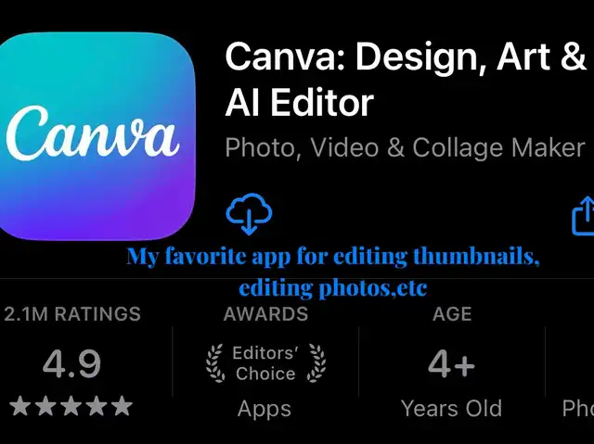Tap the Age column header
This screenshot has height=444, width=594.
pos(452,314)
